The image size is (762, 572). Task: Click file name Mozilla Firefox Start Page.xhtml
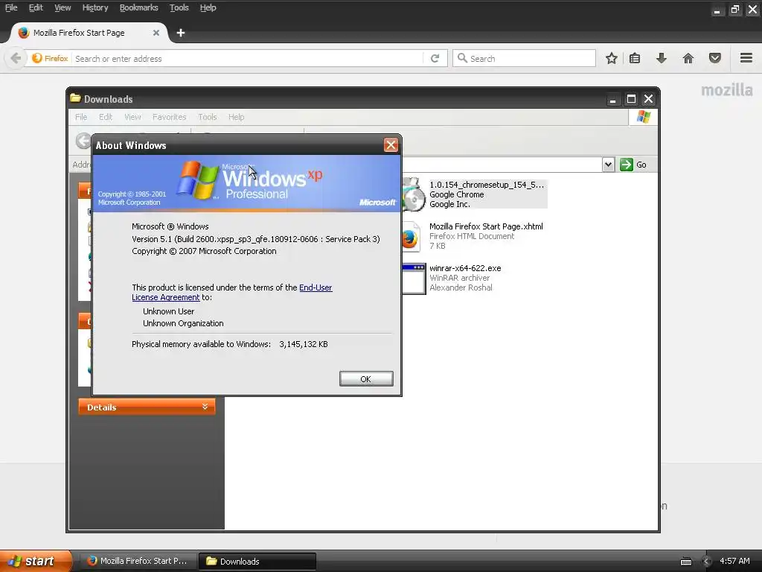coord(486,226)
